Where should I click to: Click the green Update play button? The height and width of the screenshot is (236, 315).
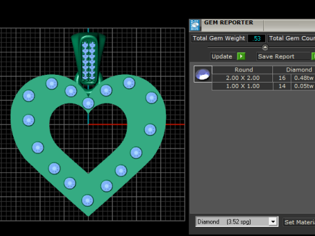coord(241,56)
